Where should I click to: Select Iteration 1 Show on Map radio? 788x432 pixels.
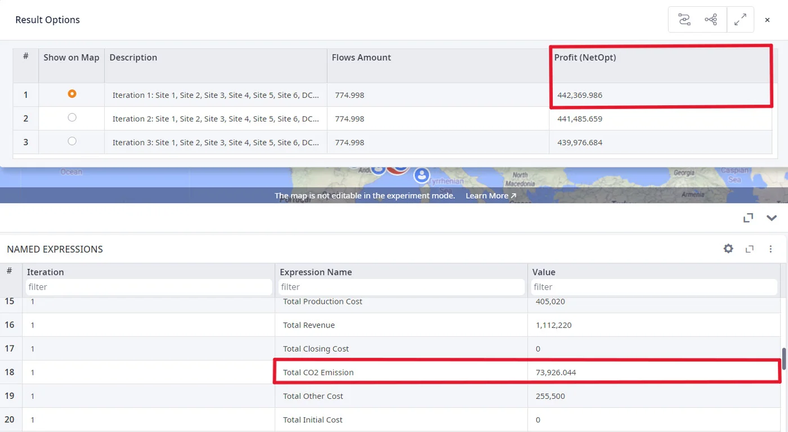point(71,94)
